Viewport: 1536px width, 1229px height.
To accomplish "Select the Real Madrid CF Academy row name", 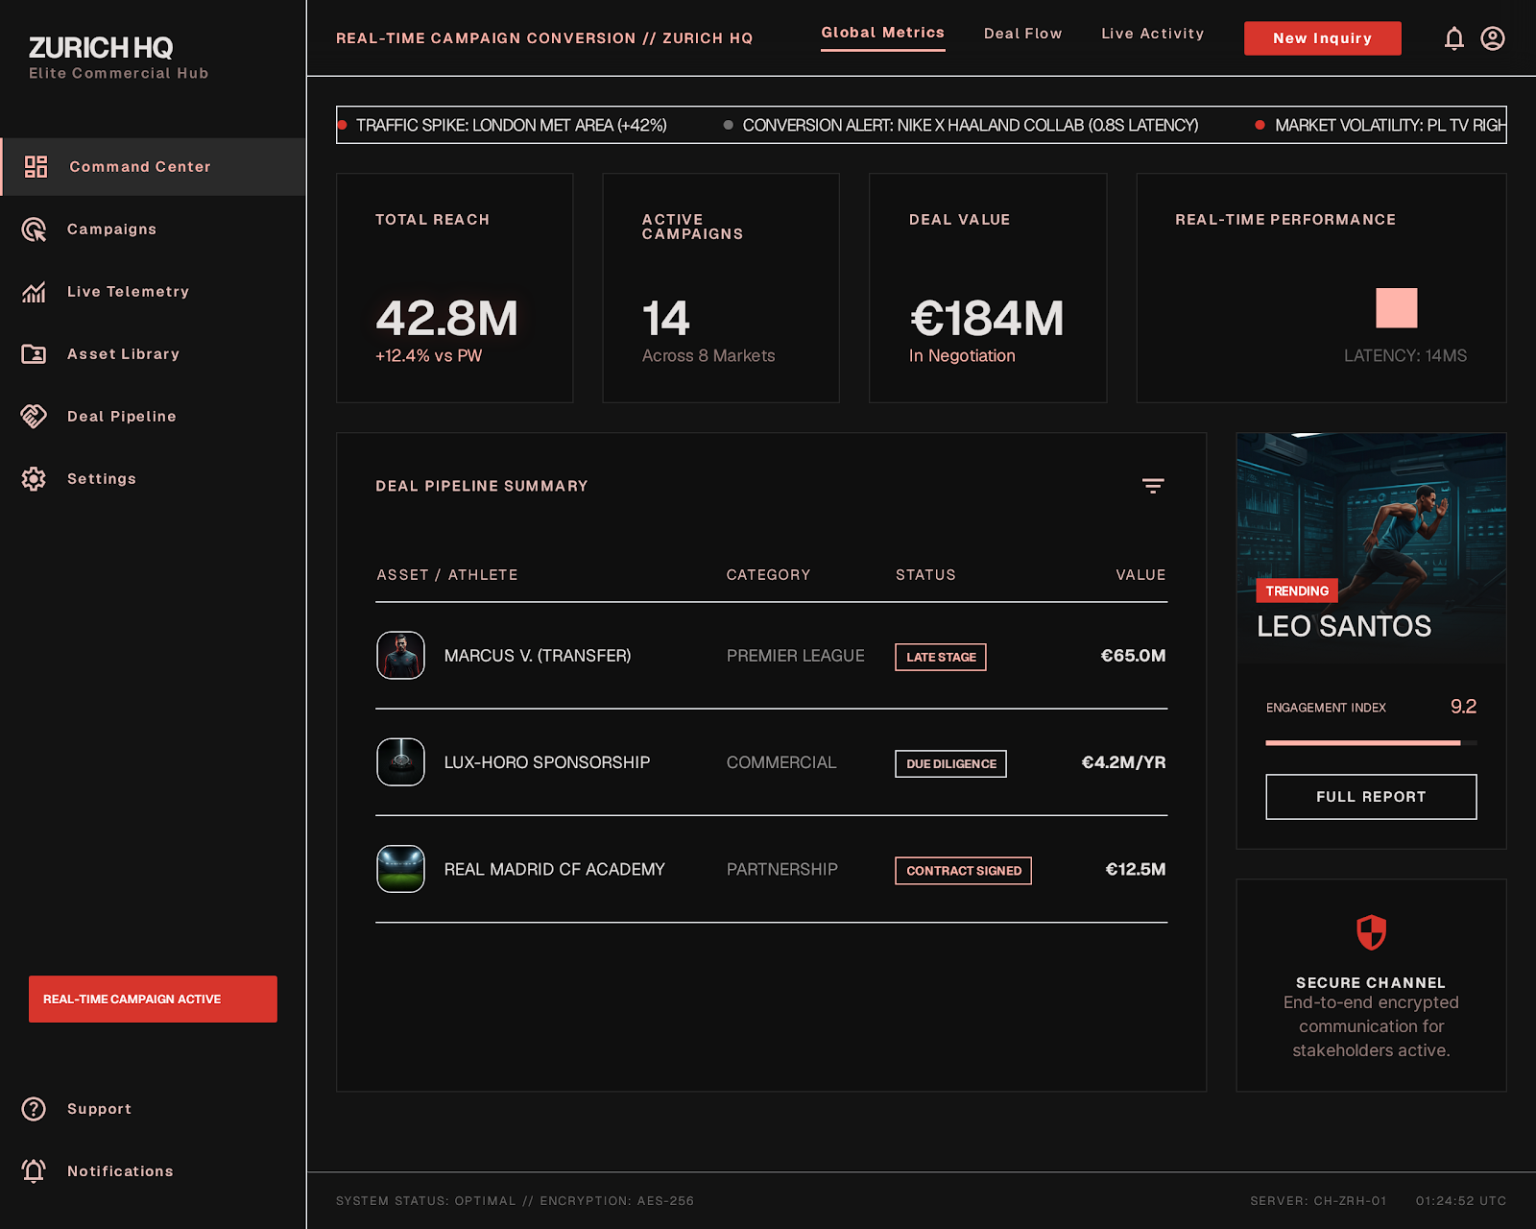I will (x=554, y=869).
